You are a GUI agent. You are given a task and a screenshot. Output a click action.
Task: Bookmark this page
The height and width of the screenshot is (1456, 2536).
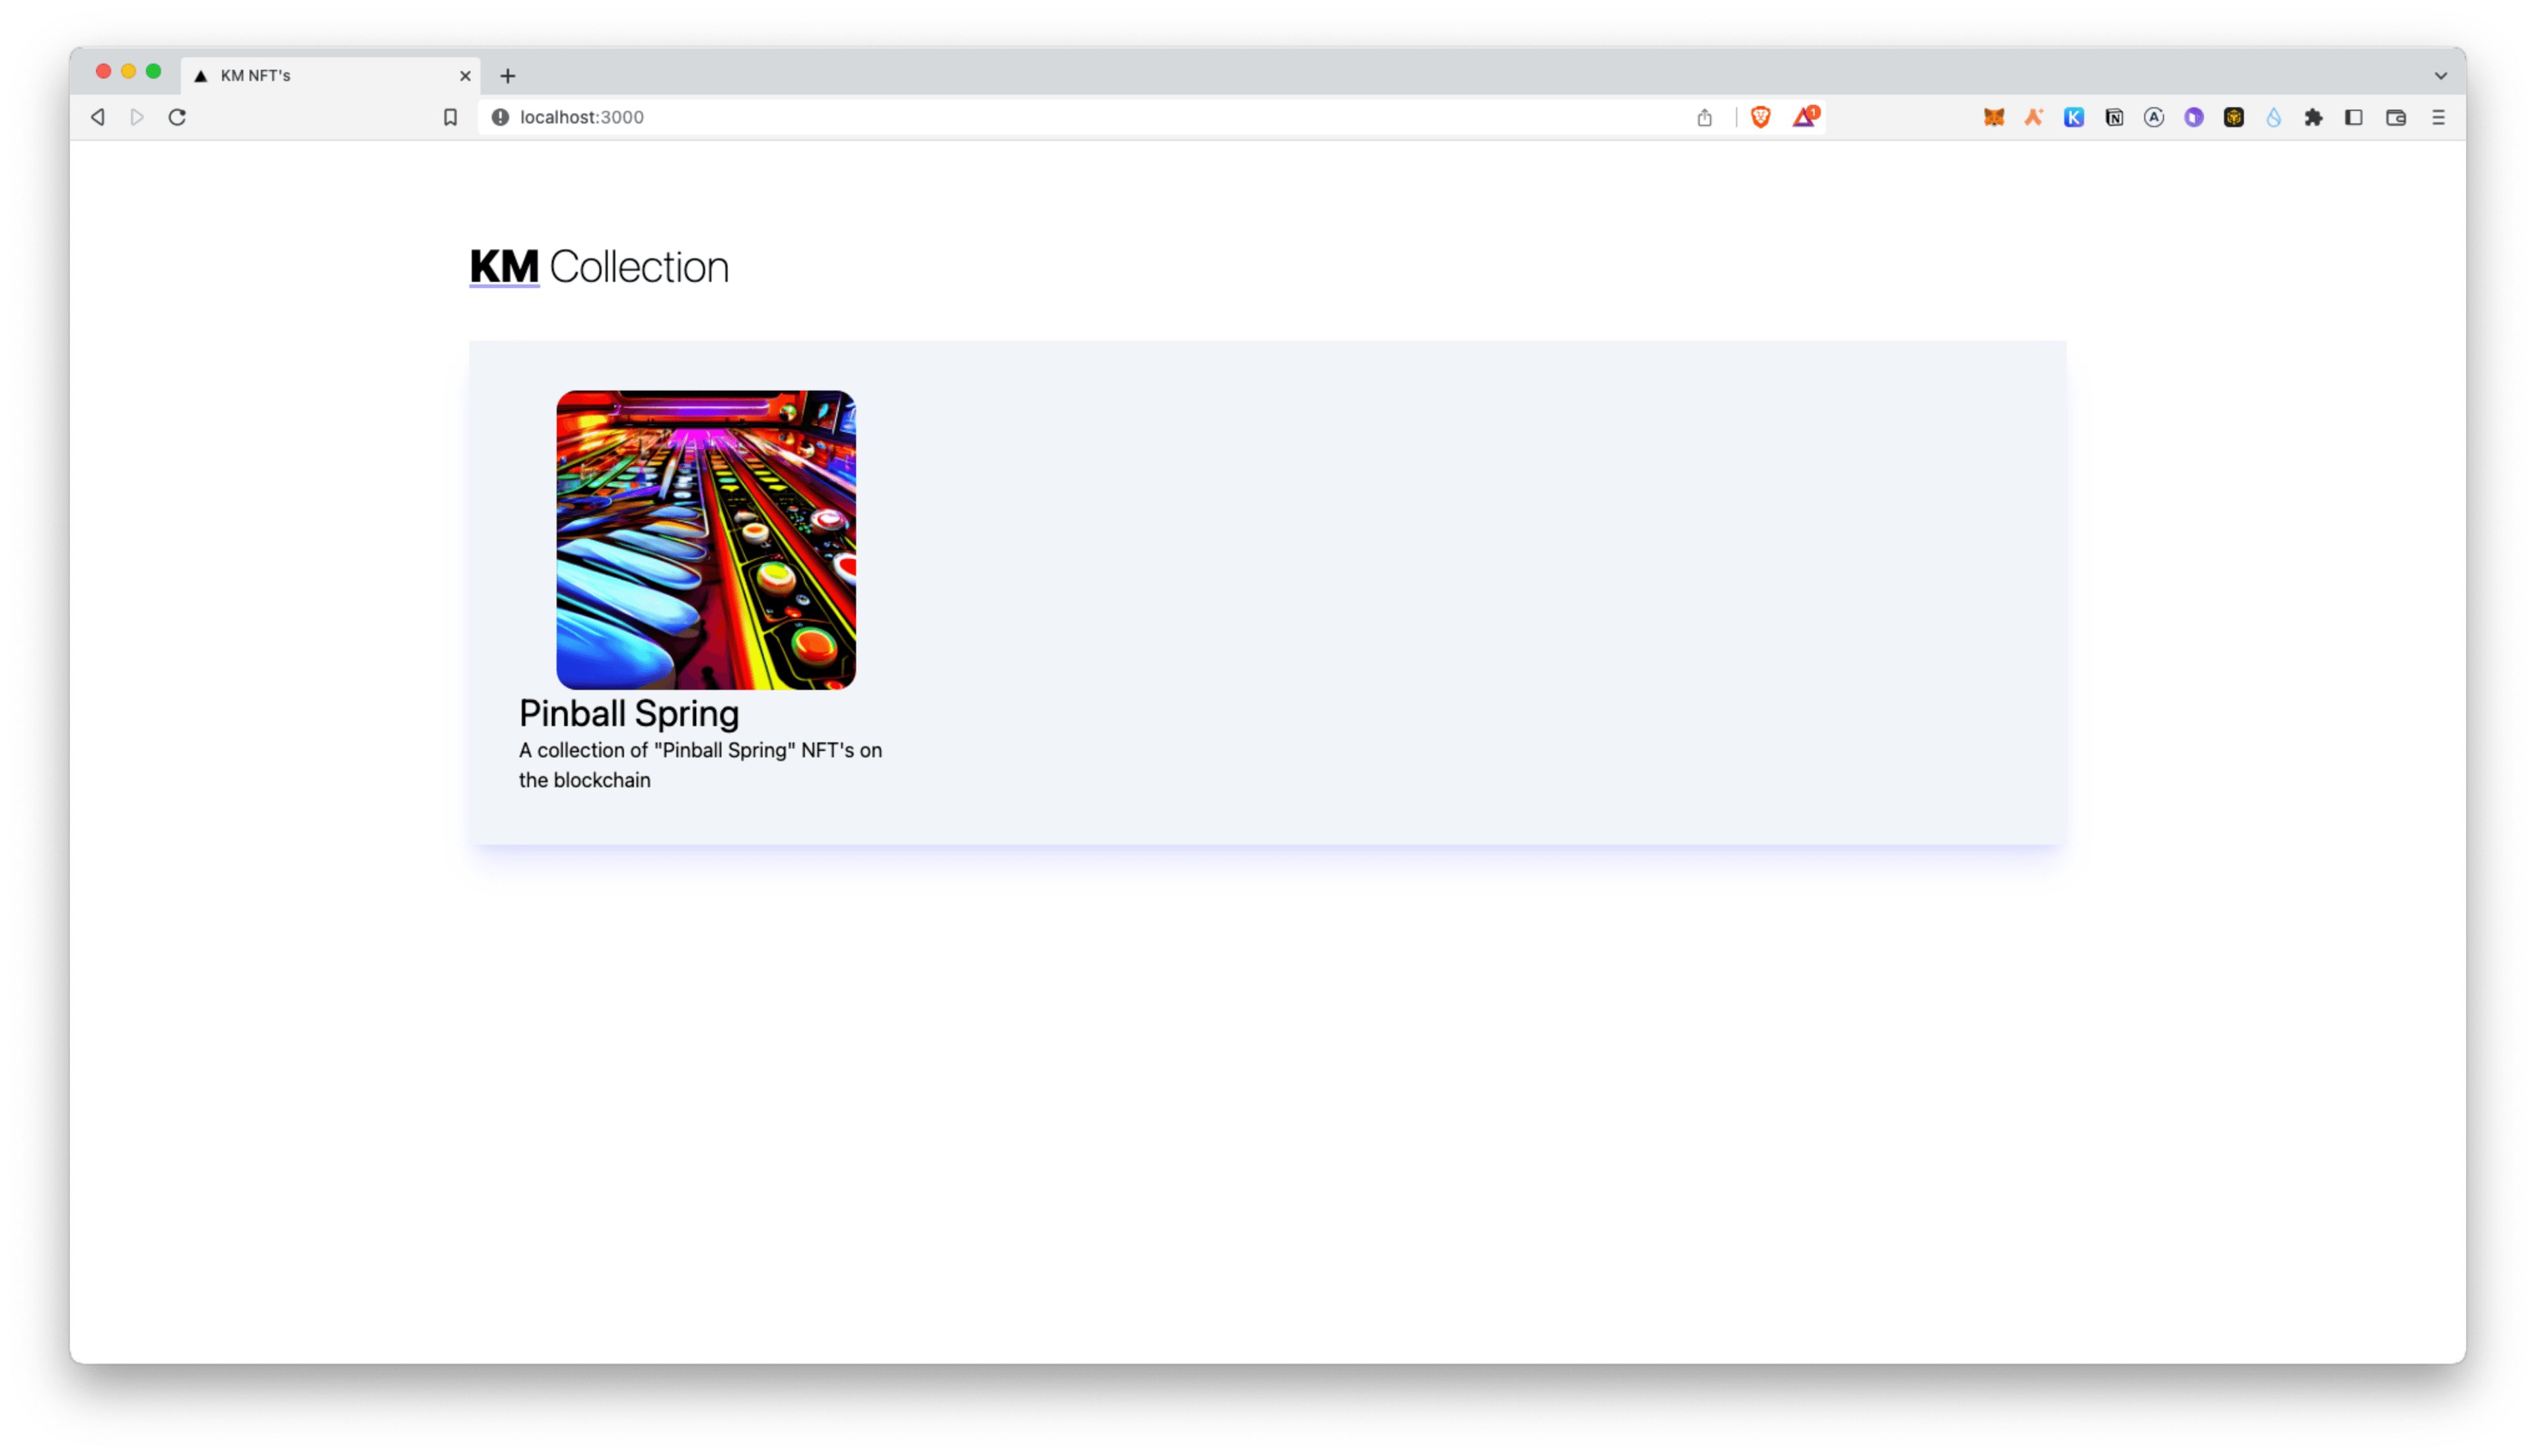pos(450,117)
